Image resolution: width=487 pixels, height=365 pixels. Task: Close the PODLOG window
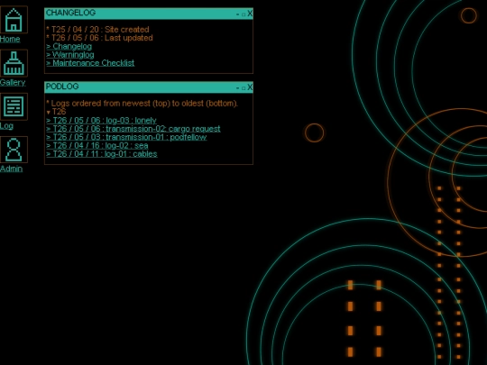[250, 87]
